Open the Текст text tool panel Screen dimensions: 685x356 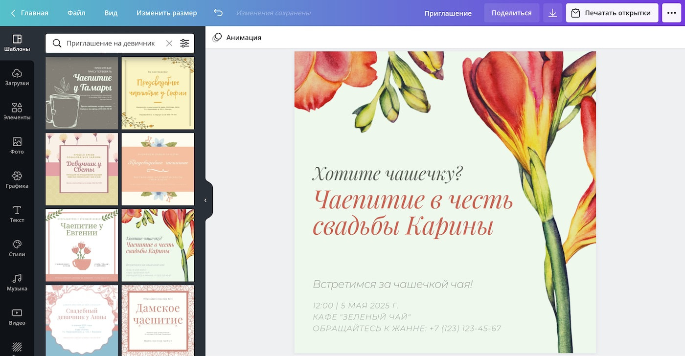[17, 214]
